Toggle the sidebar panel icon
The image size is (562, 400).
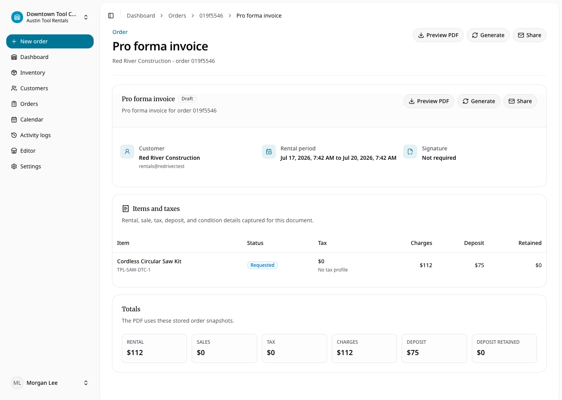pyautogui.click(x=111, y=16)
